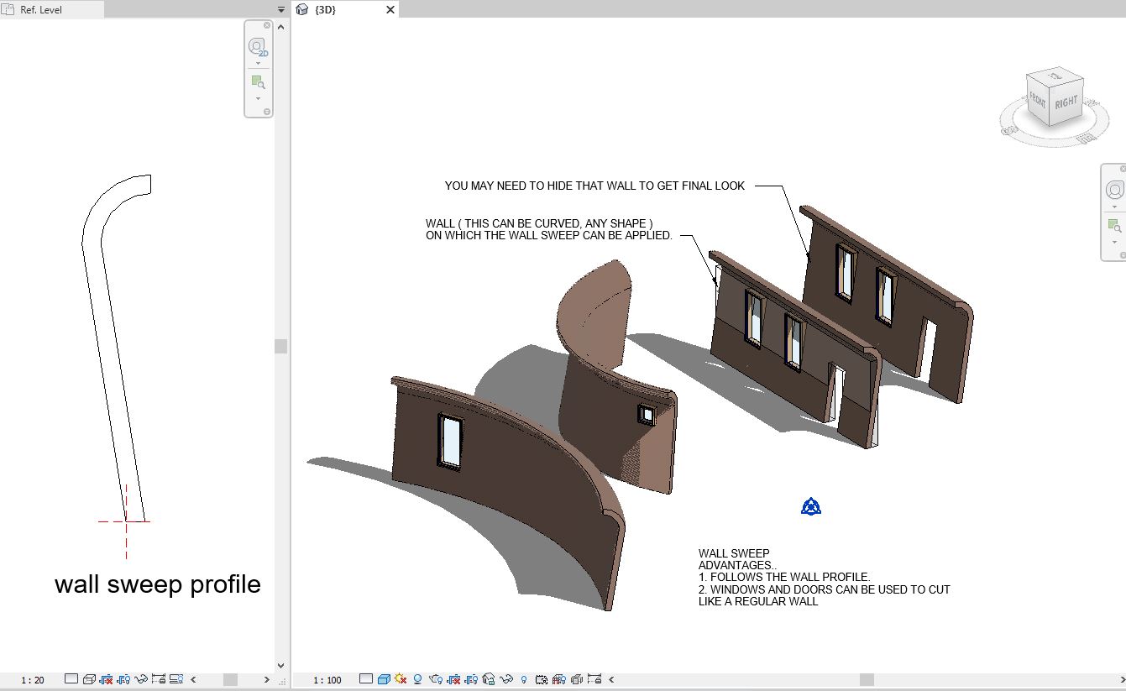
Task: Collapse the view control bar with the chevron
Action: pos(611,680)
